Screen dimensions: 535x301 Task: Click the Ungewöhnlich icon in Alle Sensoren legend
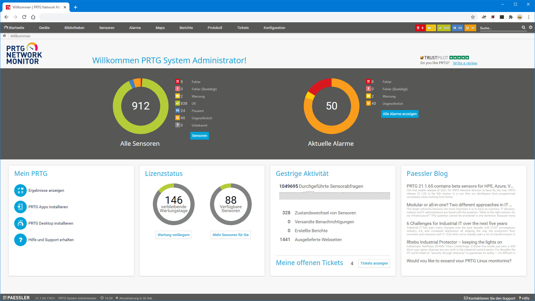[x=177, y=118]
